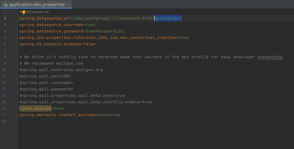
Task: Click the Spring file icon on the tab
Action: pos(5,5)
